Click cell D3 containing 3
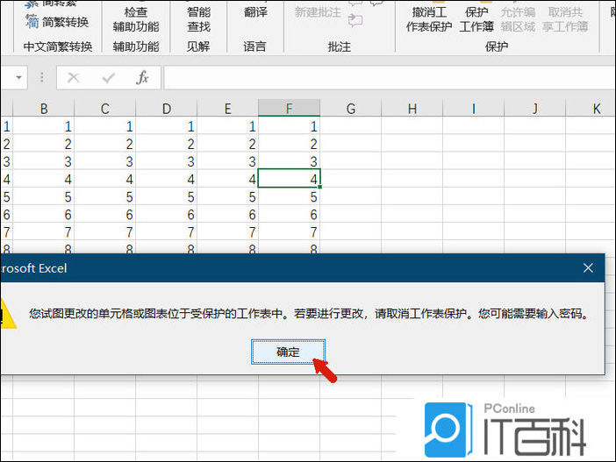The width and height of the screenshot is (616, 462). click(x=166, y=161)
